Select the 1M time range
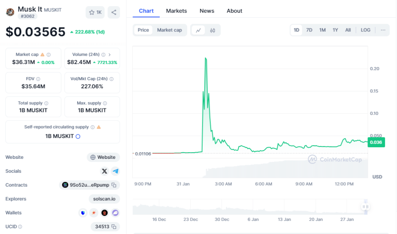 pyautogui.click(x=322, y=30)
